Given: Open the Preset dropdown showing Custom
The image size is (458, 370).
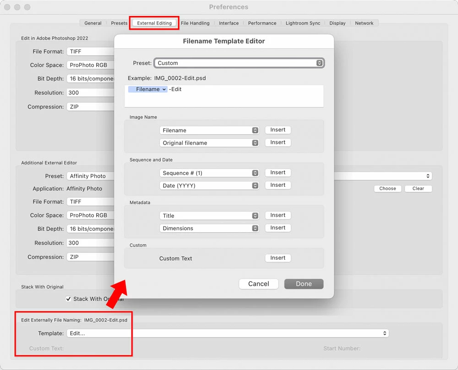Looking at the screenshot, I should tap(239, 63).
